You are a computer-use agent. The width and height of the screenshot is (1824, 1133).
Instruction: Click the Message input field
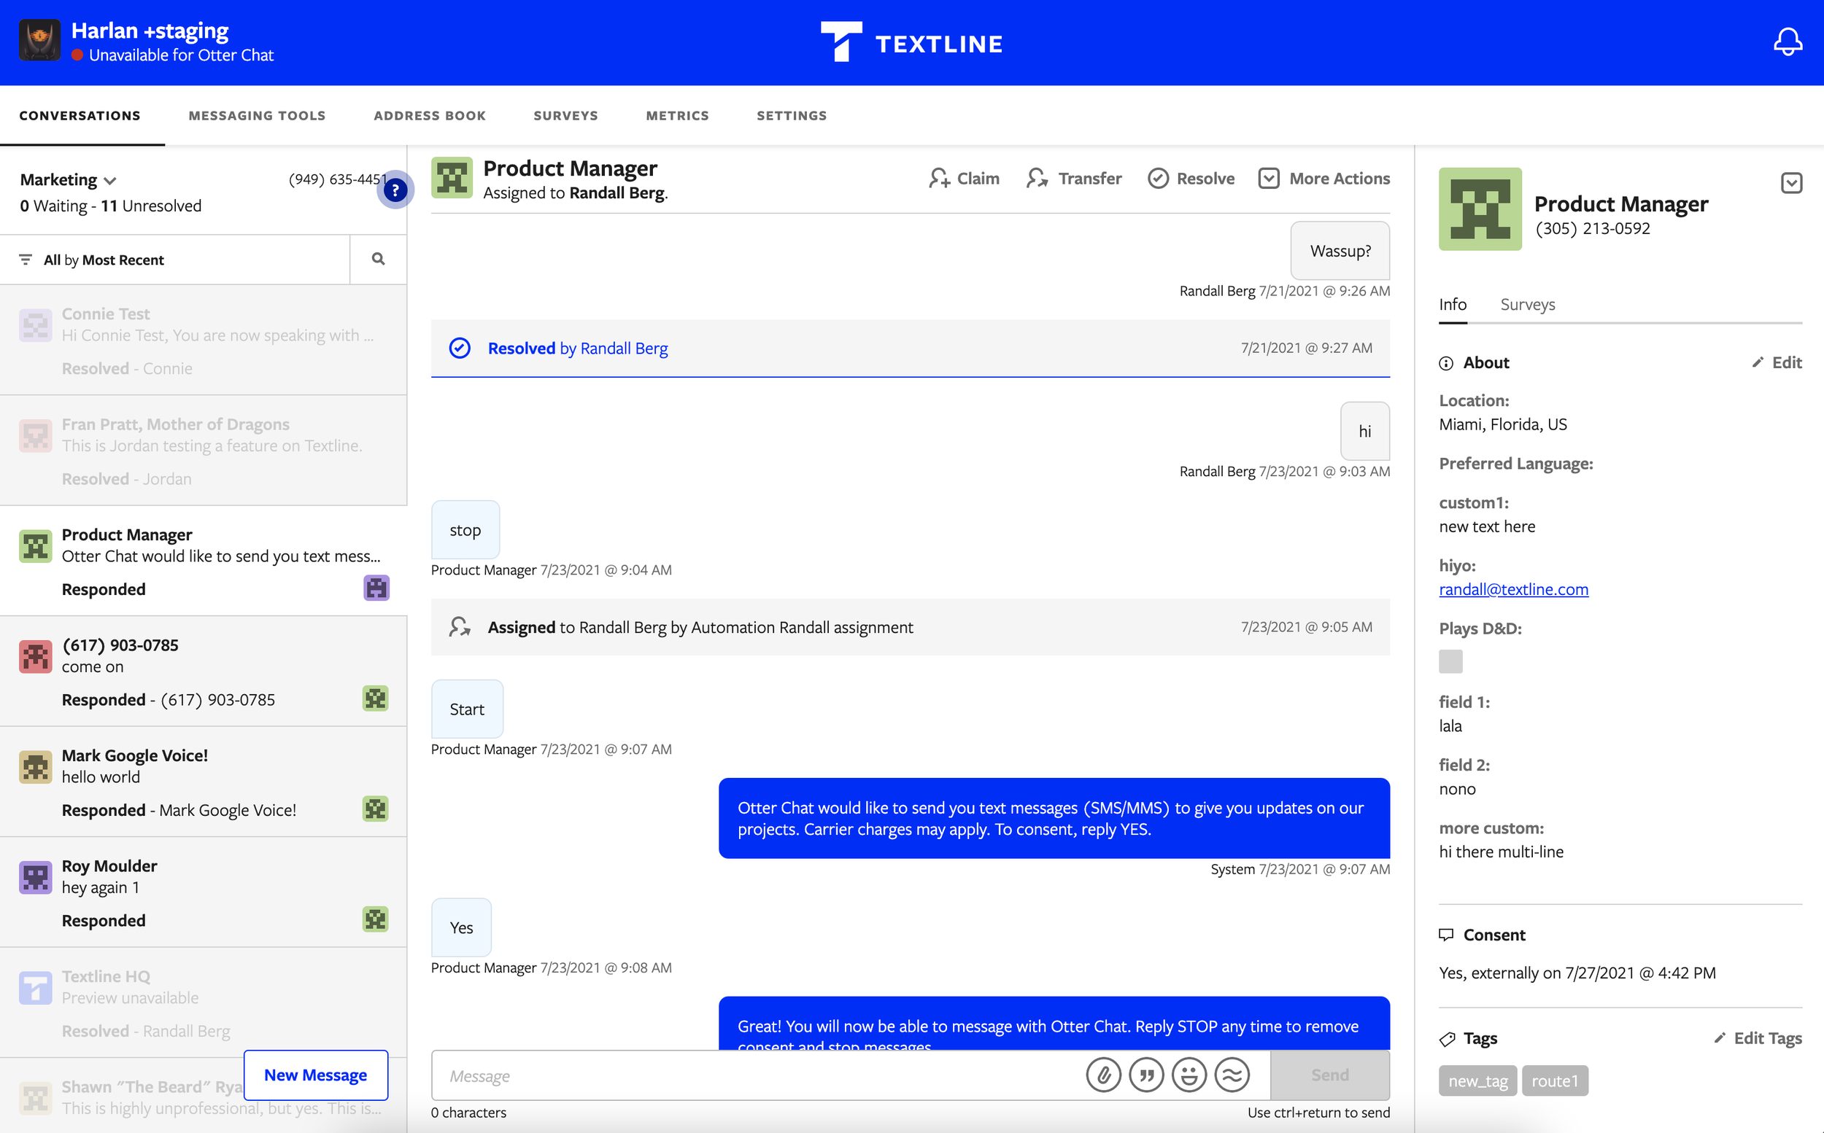click(750, 1075)
